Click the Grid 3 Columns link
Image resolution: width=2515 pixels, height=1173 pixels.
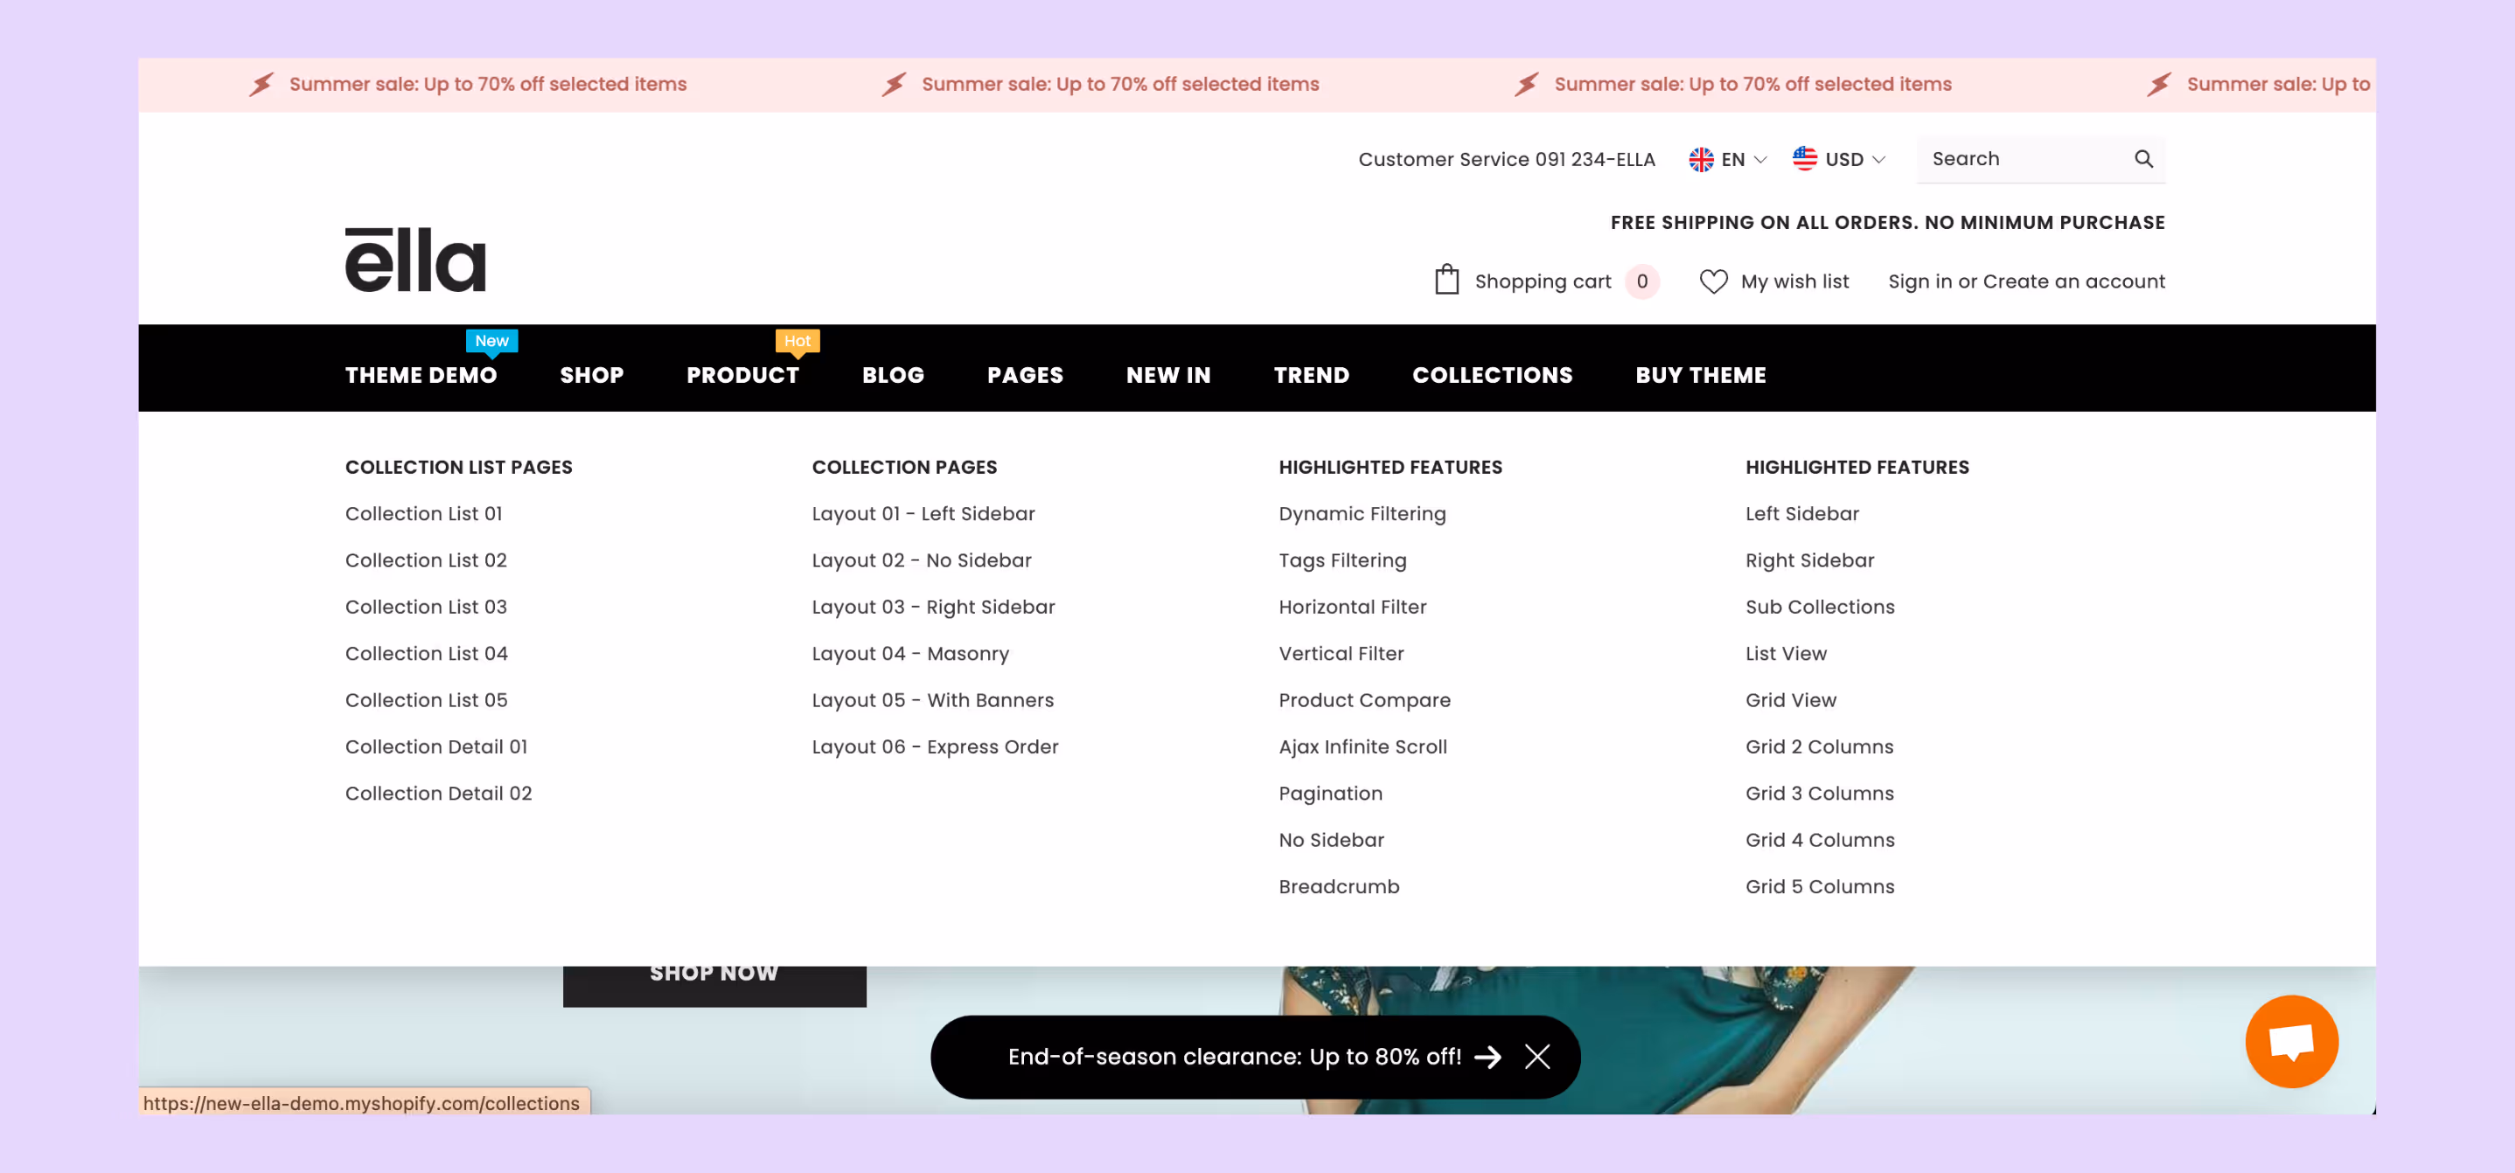point(1819,794)
